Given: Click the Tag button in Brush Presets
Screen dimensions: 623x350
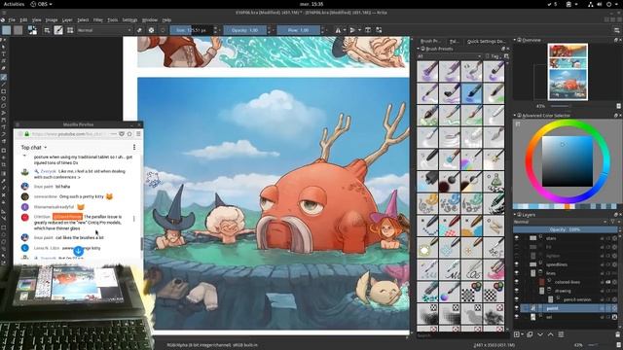Looking at the screenshot, I should click(x=493, y=56).
